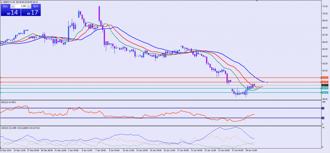Click the current price tag 60.15
330x153 pixels.
pos(325,85)
